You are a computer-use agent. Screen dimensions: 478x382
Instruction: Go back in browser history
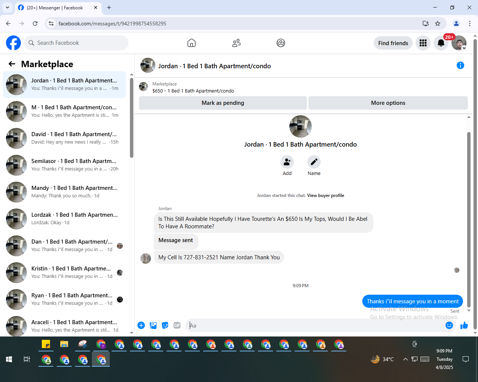pyautogui.click(x=8, y=24)
